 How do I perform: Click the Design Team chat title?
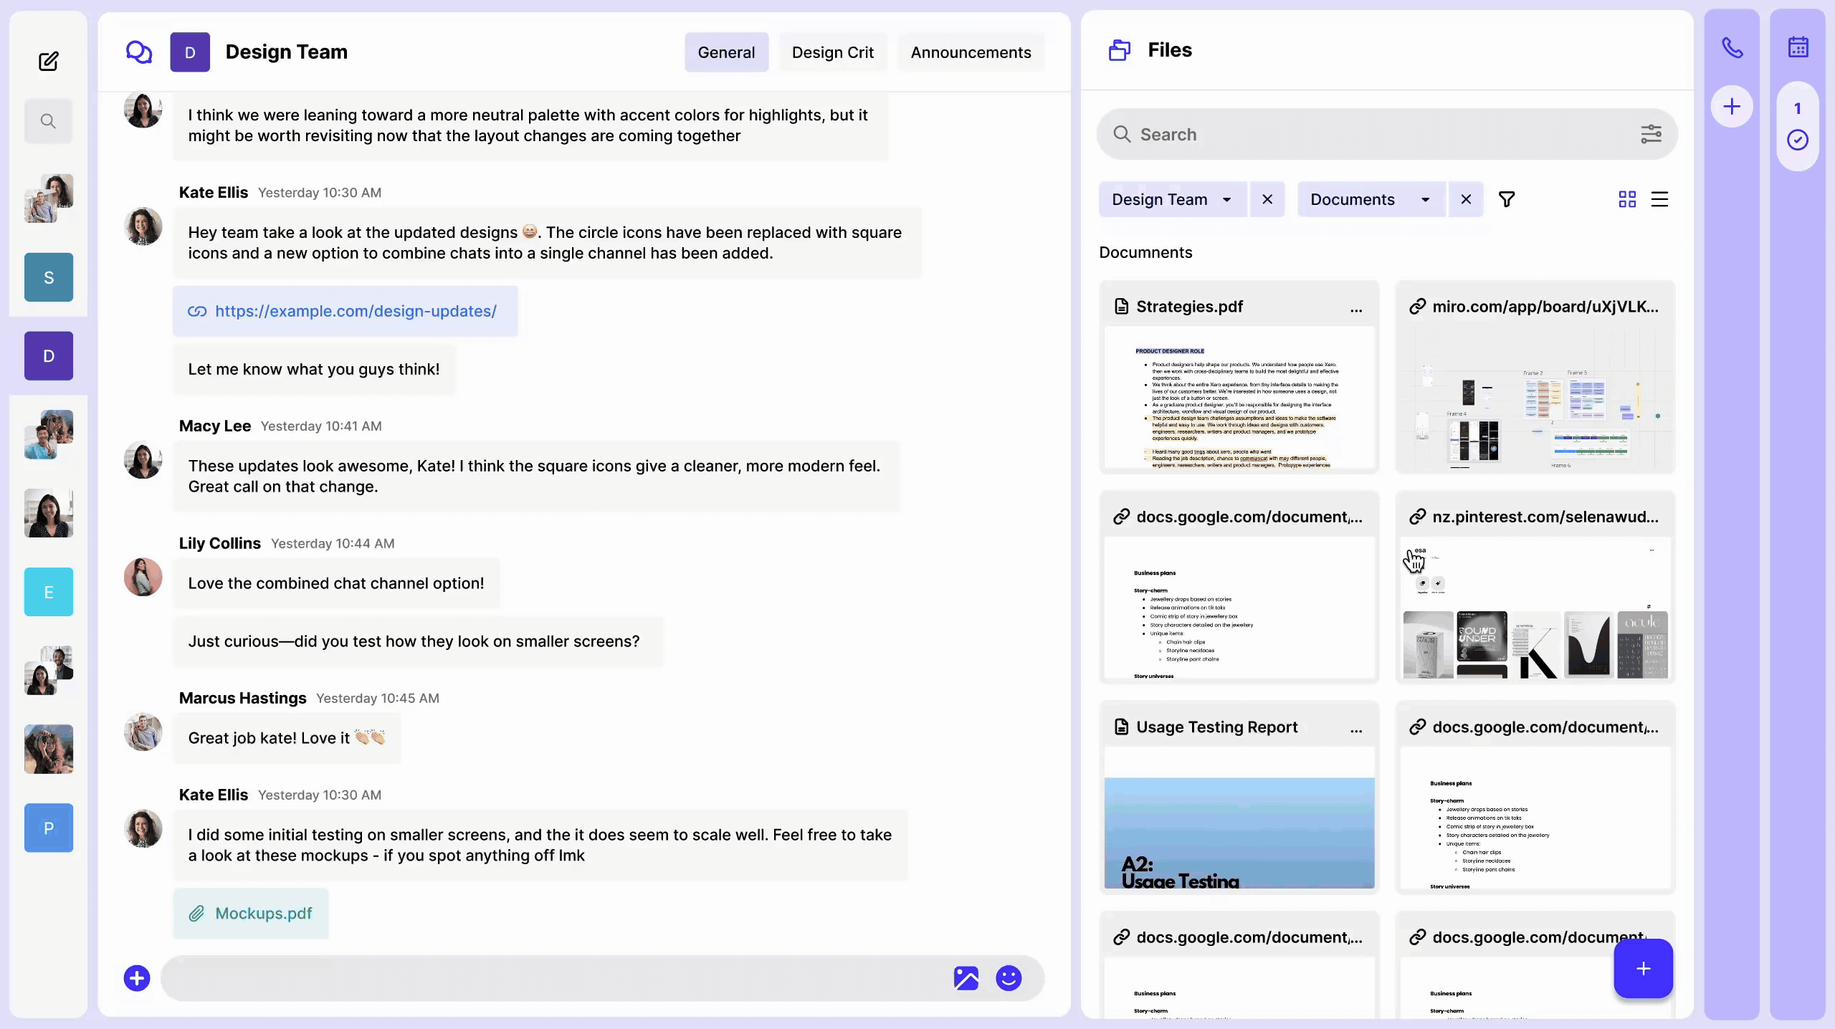pyautogui.click(x=287, y=52)
